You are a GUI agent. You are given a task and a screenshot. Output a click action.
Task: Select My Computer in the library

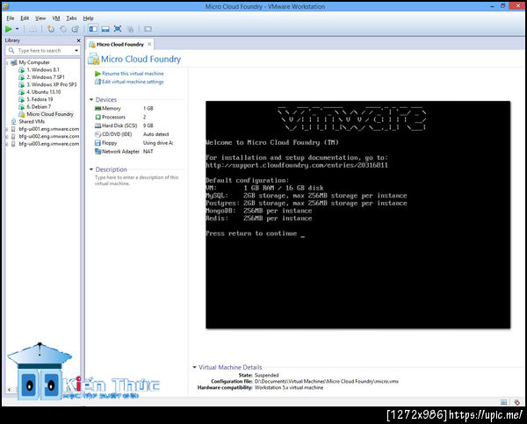34,62
